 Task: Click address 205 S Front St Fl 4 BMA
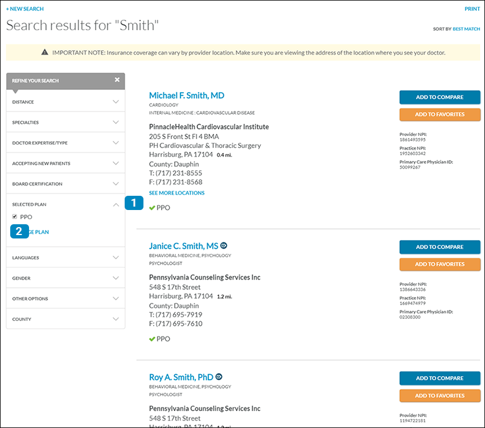184,137
